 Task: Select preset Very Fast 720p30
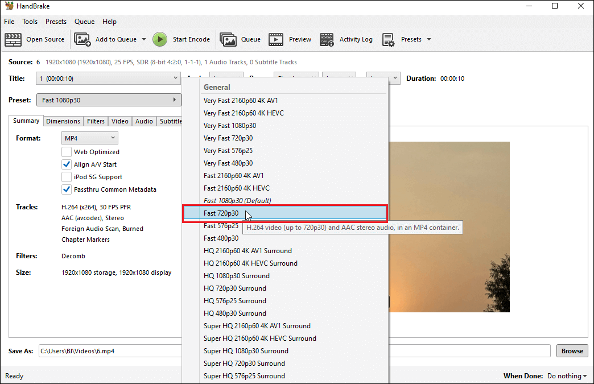click(x=285, y=138)
